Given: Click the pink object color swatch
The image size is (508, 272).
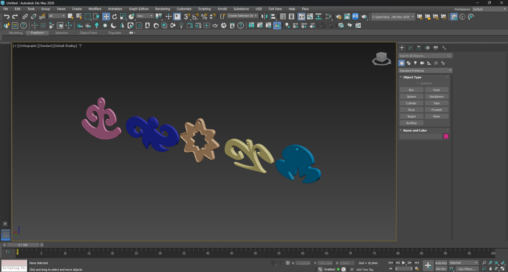Looking at the screenshot, I should click(x=446, y=136).
